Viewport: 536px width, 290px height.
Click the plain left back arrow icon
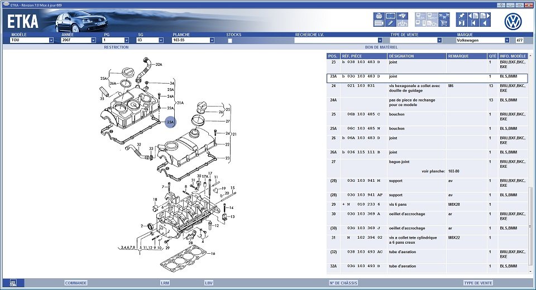(x=485, y=23)
